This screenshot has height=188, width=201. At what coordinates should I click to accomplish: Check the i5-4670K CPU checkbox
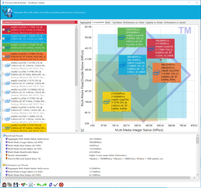tap(3, 110)
